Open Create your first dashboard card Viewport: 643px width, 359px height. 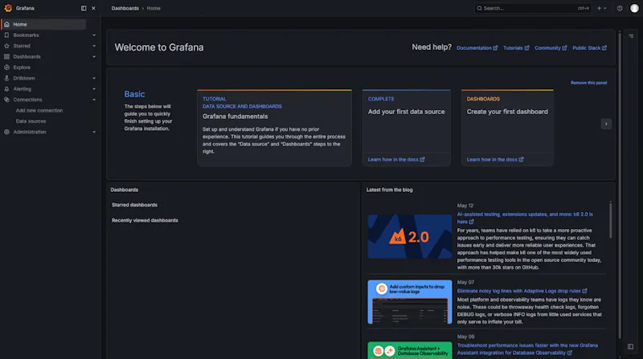(507, 128)
